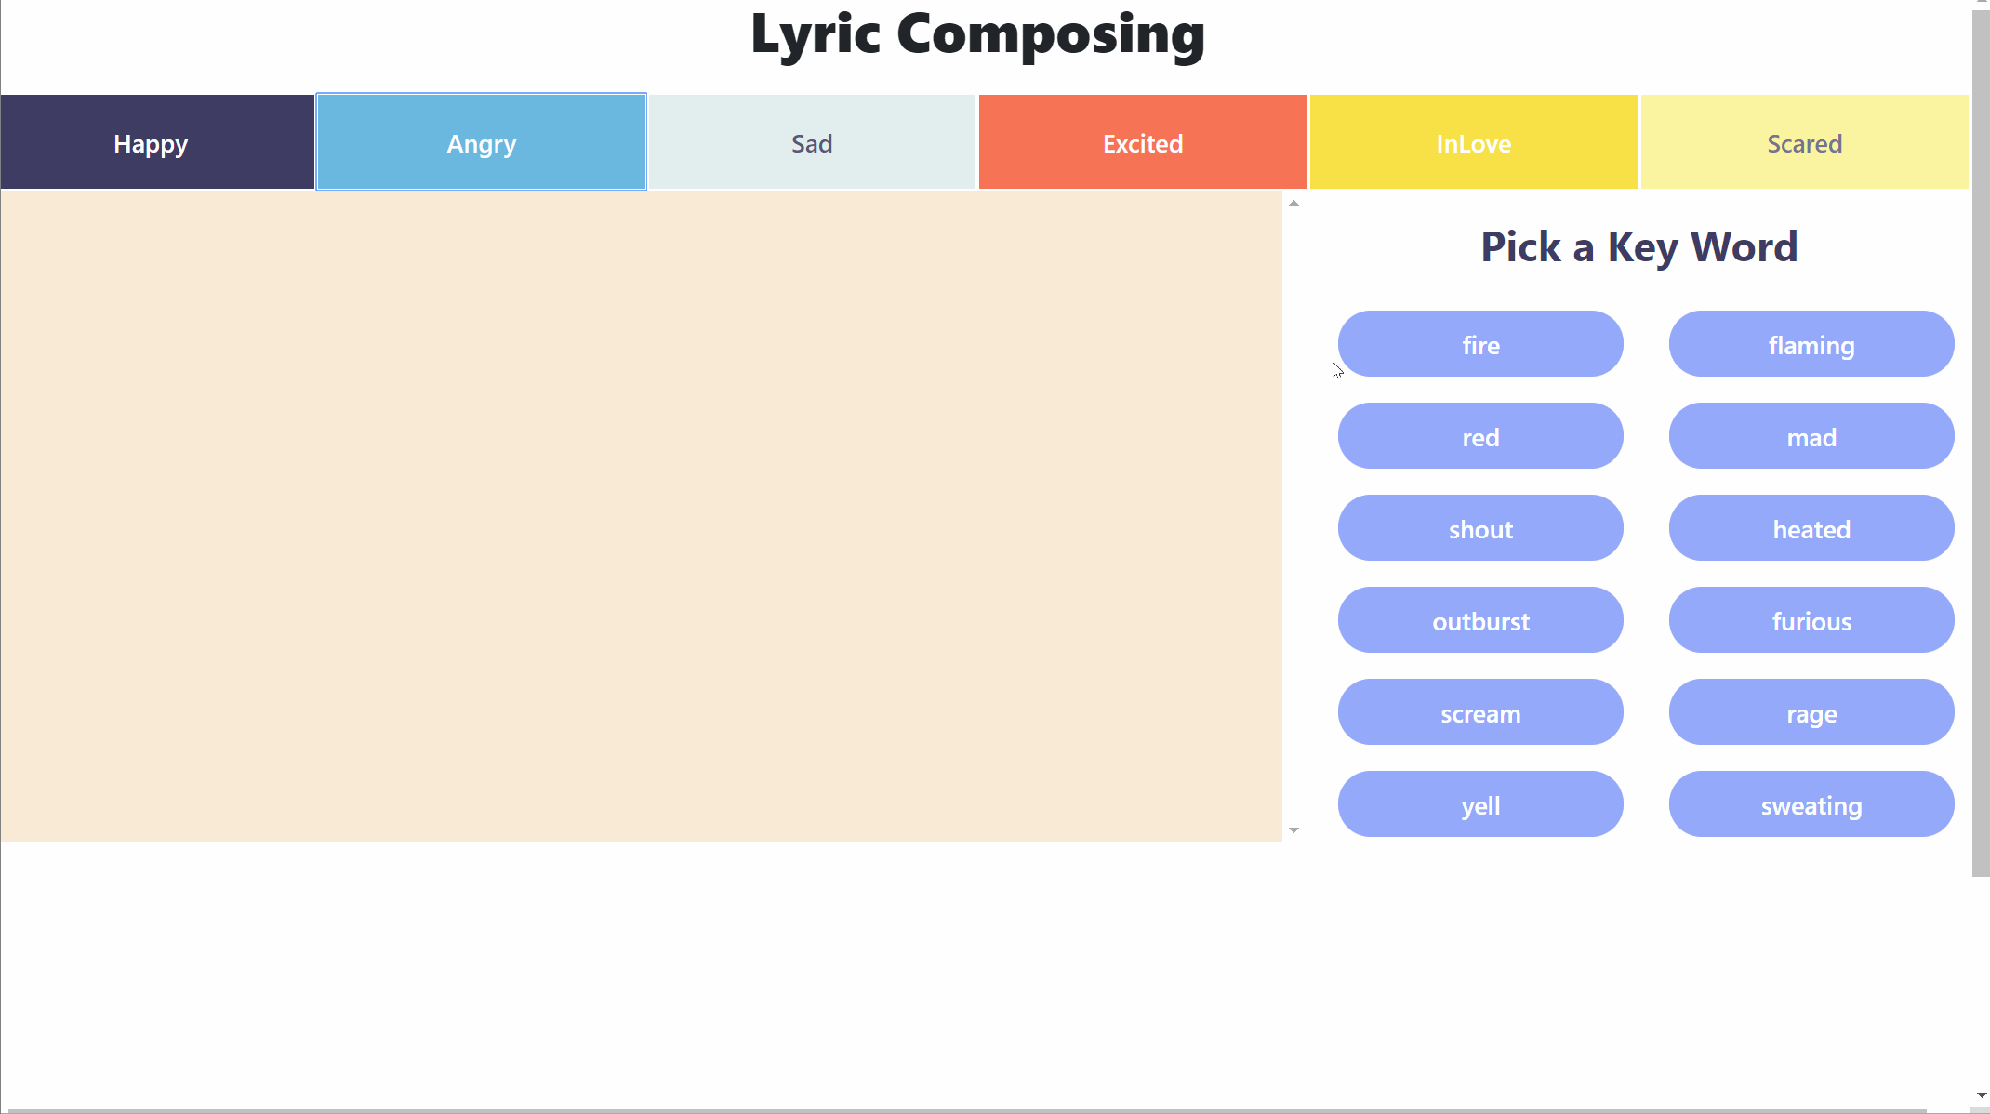The height and width of the screenshot is (1114, 1990).
Task: Switch to the Happy mood tab
Action: pyautogui.click(x=149, y=143)
